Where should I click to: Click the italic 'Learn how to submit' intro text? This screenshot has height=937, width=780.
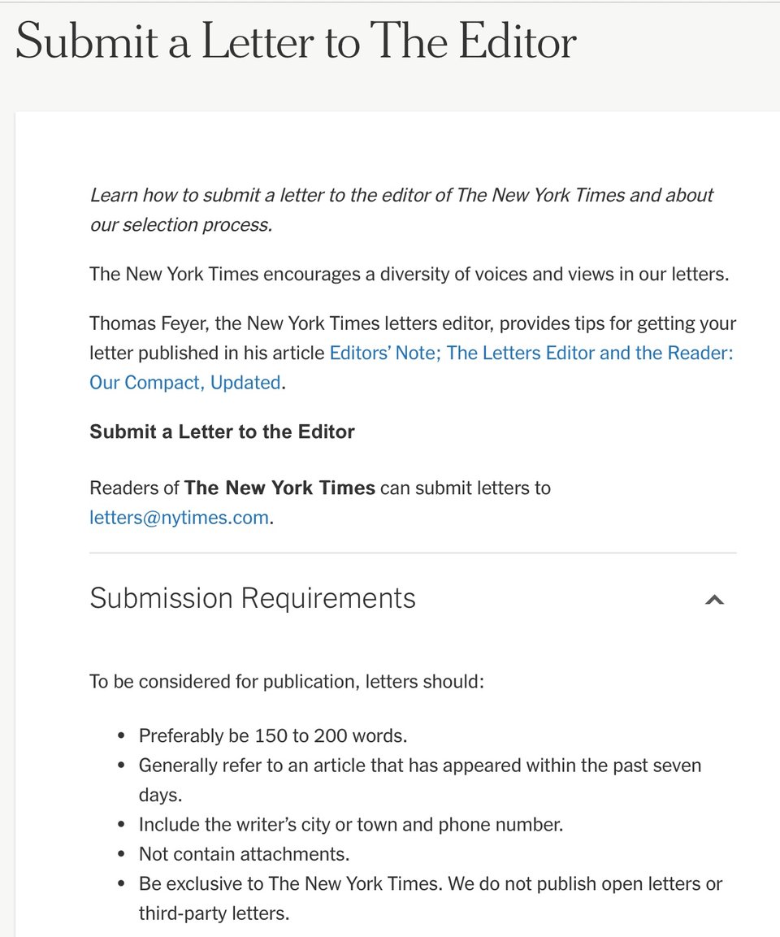coord(401,196)
